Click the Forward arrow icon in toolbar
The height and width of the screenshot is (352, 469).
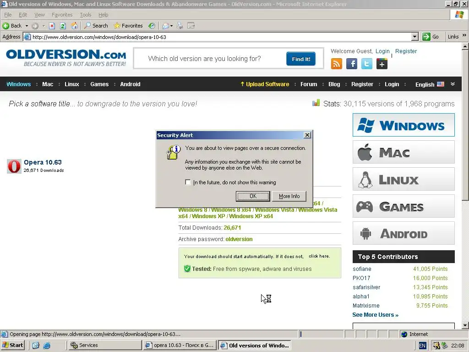coord(35,26)
